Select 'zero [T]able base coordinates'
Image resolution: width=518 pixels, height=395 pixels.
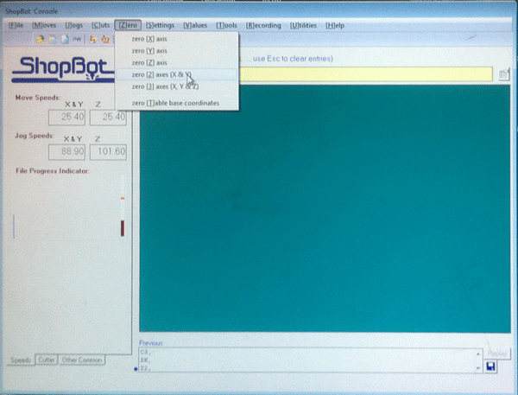177,103
